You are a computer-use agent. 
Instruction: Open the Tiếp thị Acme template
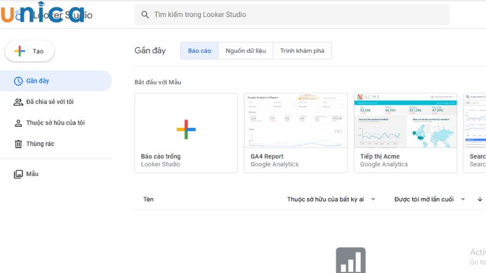click(x=405, y=133)
